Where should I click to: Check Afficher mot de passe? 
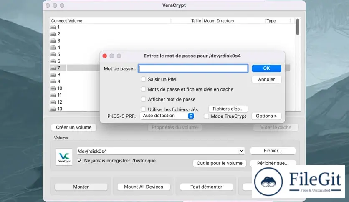click(143, 99)
